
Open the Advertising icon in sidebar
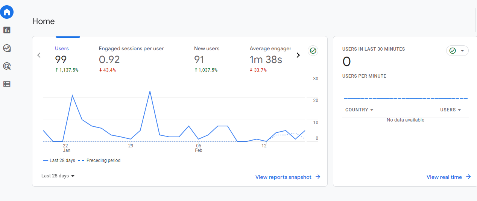[7, 66]
